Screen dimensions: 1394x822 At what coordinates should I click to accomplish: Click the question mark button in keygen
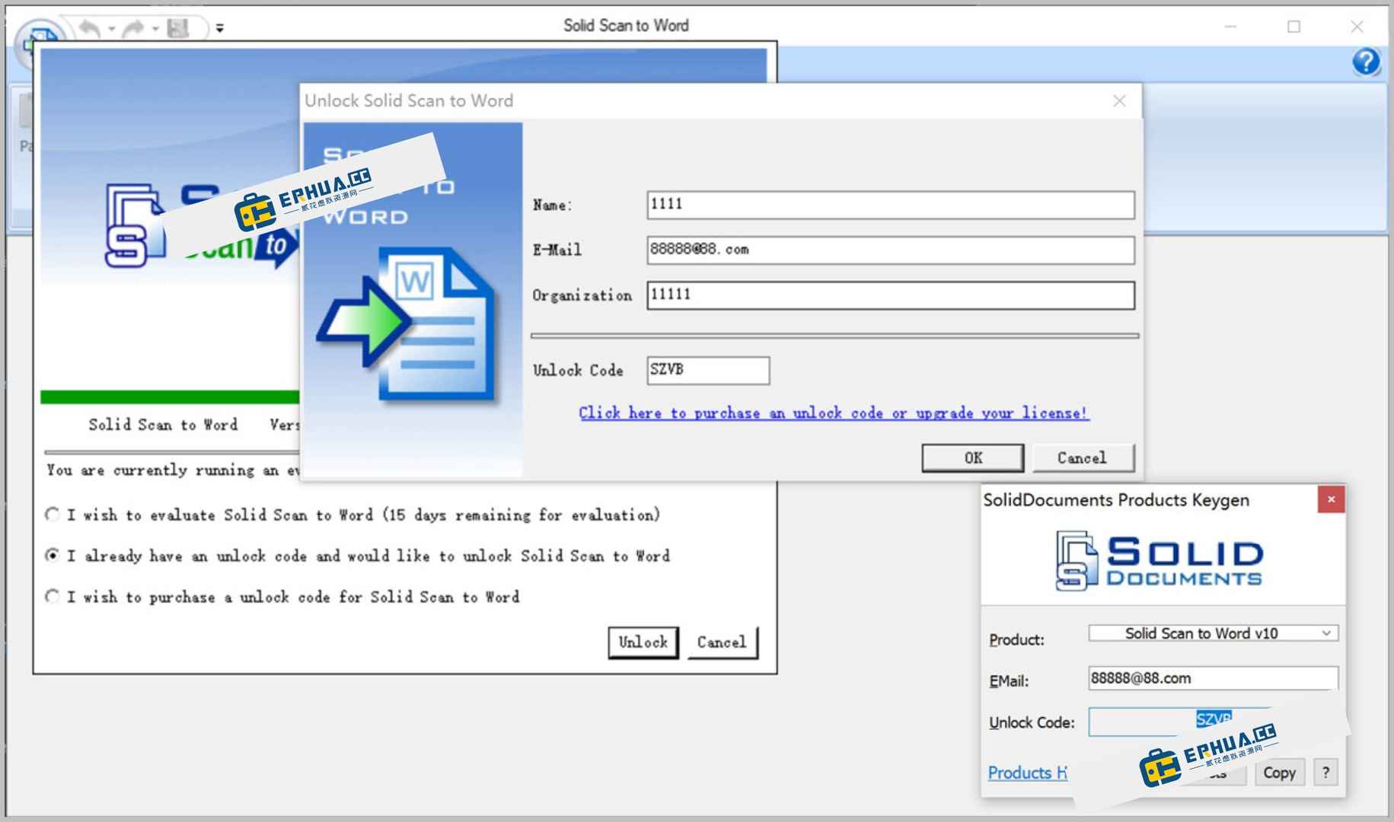(1325, 773)
